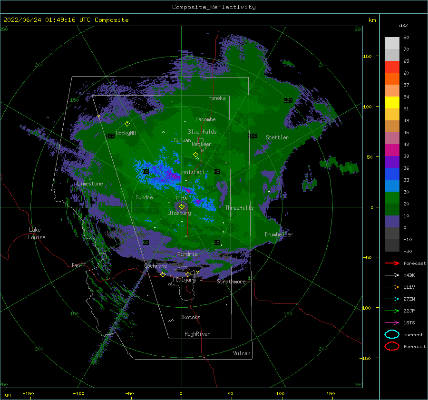Viewport: 428px width, 400px height.
Task: Click the Airdrie city label
Action: 187,254
